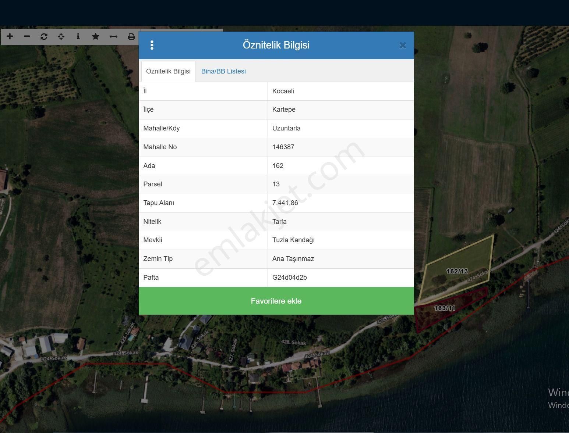
Task: Click the Pafta value G24d04d2b
Action: coord(289,278)
